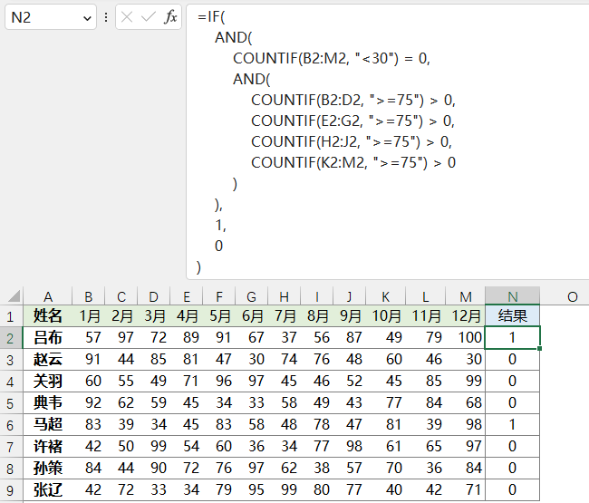The height and width of the screenshot is (503, 589).
Task: Select row 1 header
Action: (10, 316)
